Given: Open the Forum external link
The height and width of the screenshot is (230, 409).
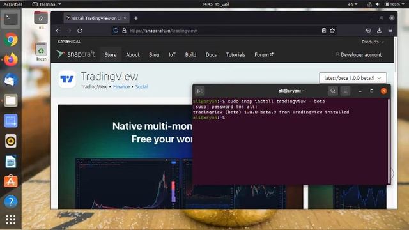Looking at the screenshot, I should [264, 55].
